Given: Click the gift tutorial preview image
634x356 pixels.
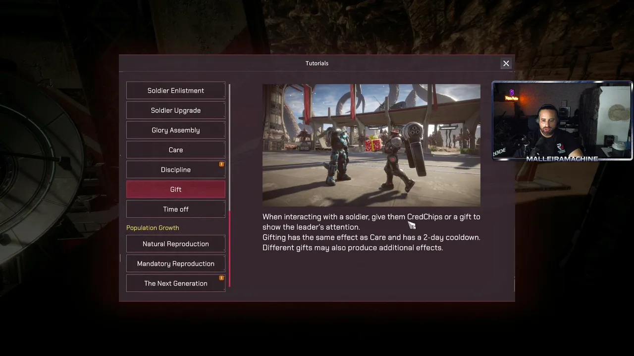Looking at the screenshot, I should [371, 145].
